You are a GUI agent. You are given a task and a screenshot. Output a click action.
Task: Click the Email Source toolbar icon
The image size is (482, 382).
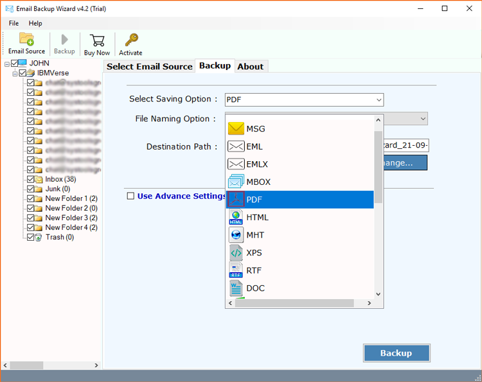click(26, 39)
